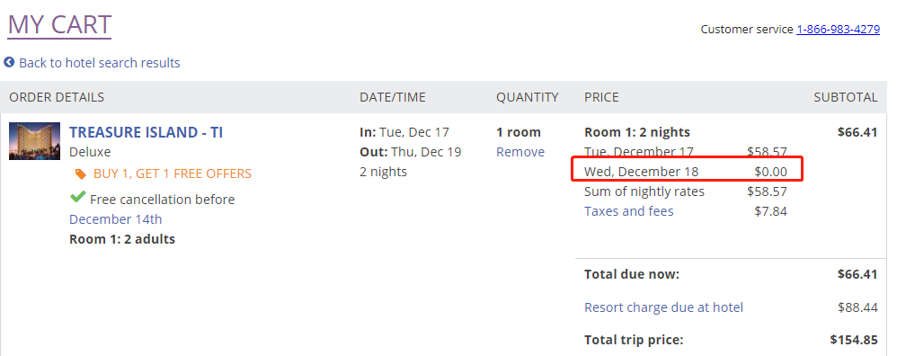The height and width of the screenshot is (356, 897).
Task: Open the Taxes and fees details
Action: click(628, 211)
